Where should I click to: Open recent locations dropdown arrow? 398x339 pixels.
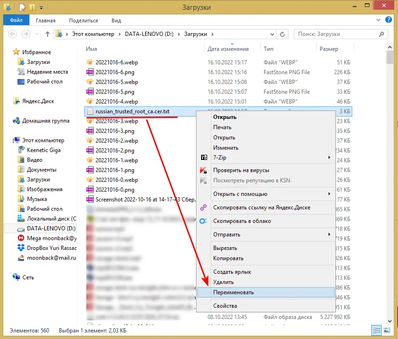coord(37,34)
